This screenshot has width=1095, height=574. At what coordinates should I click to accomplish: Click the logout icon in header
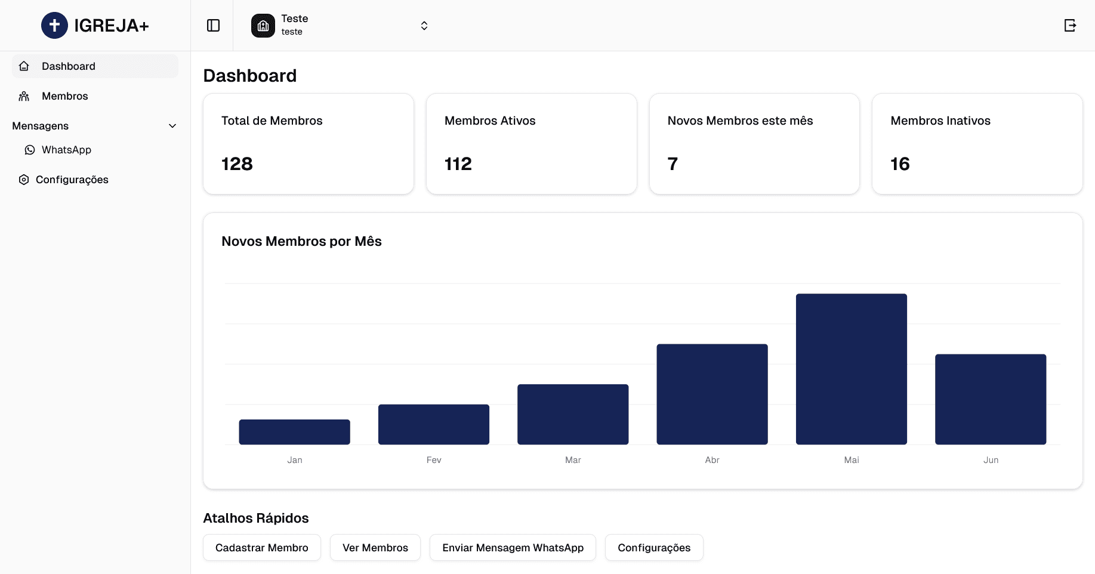(x=1070, y=26)
